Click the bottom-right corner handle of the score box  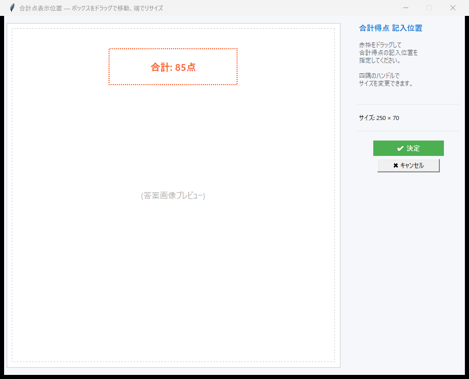point(237,84)
